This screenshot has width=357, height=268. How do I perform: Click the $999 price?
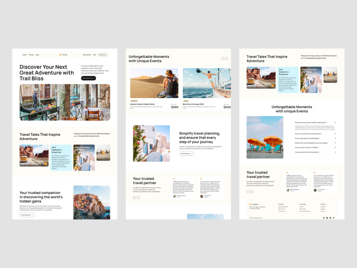pyautogui.click(x=175, y=107)
